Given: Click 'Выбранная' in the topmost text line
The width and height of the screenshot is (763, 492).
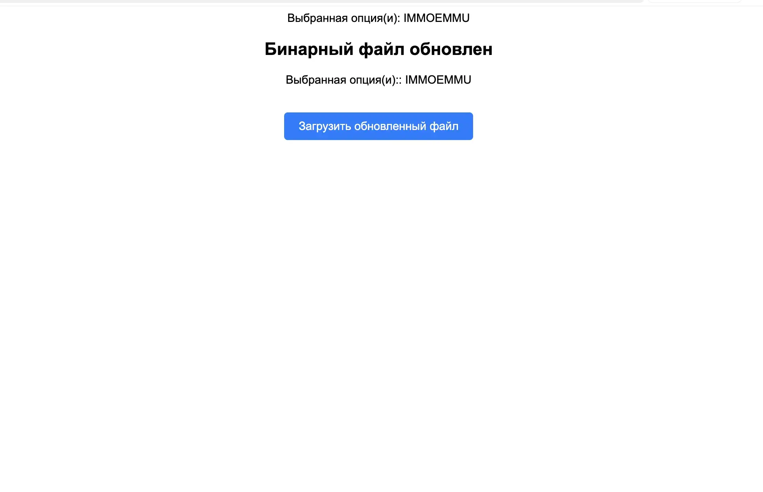Looking at the screenshot, I should click(317, 18).
